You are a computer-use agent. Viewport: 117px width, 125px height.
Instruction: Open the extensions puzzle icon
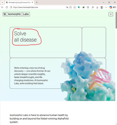88,7
